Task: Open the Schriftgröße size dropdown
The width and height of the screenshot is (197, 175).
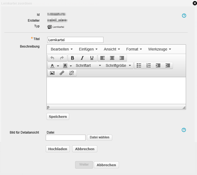Action: pos(118,65)
